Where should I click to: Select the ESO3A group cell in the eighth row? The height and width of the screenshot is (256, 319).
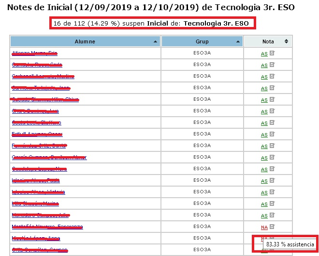(x=202, y=134)
